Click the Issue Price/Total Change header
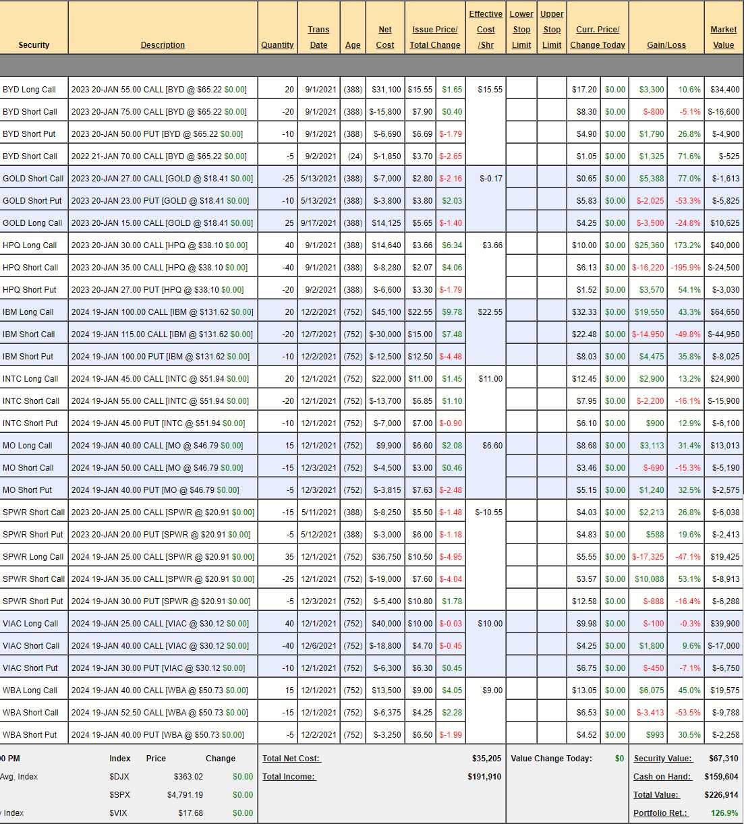 tap(435, 38)
